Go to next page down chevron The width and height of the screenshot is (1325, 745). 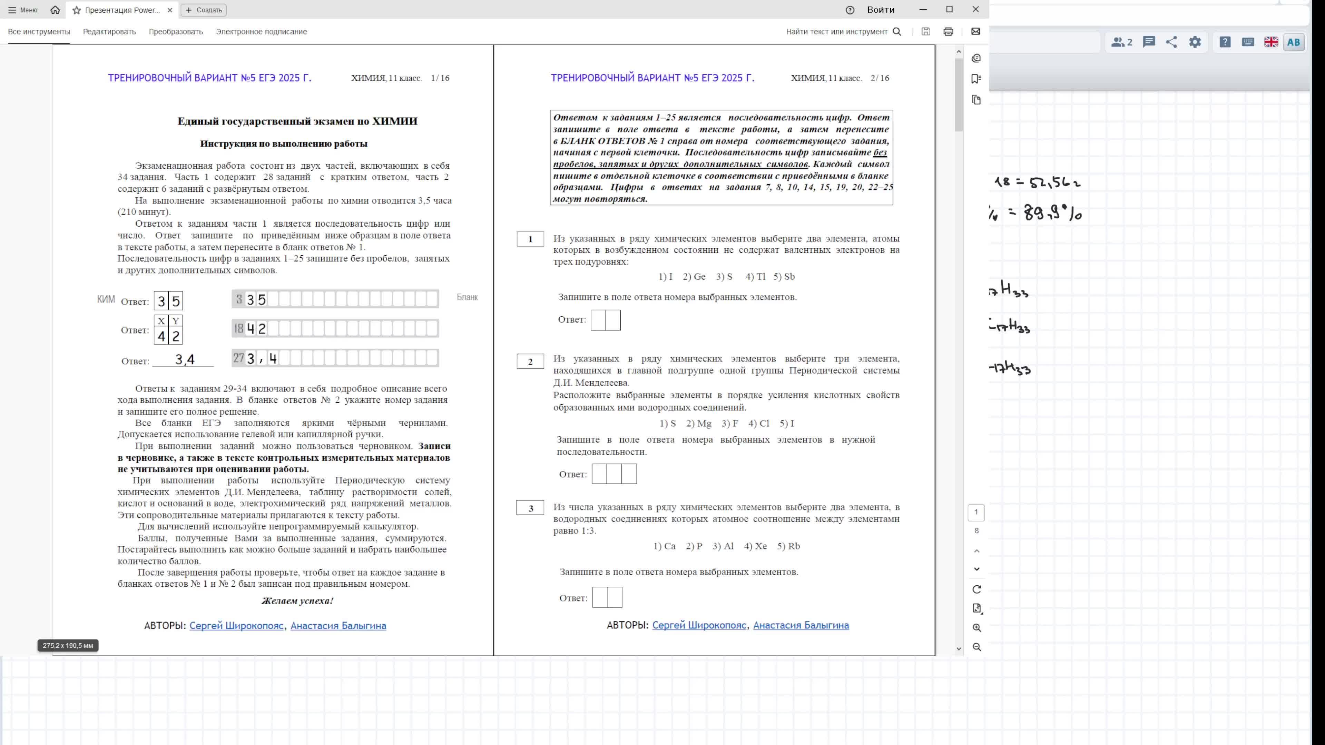click(x=977, y=569)
